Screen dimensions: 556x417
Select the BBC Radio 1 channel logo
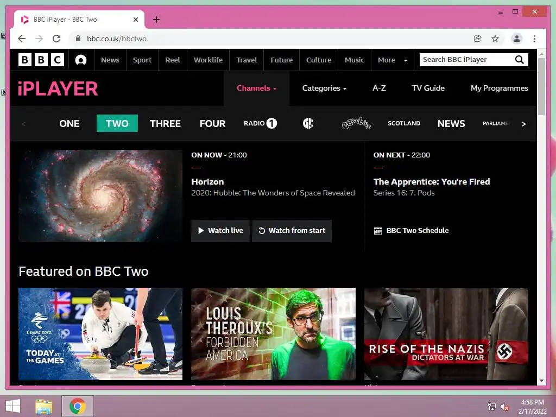click(x=260, y=123)
